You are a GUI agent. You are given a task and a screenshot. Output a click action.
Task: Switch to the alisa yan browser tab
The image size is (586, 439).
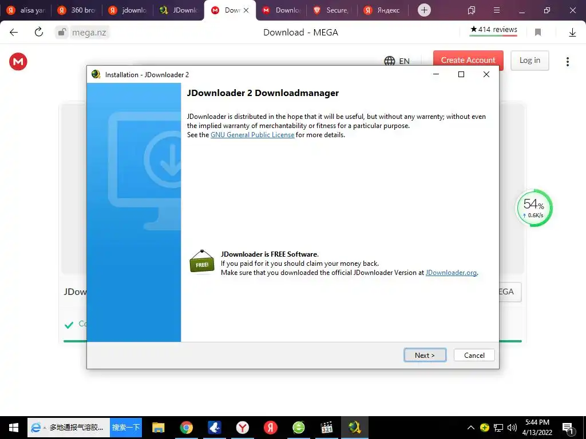coord(26,10)
